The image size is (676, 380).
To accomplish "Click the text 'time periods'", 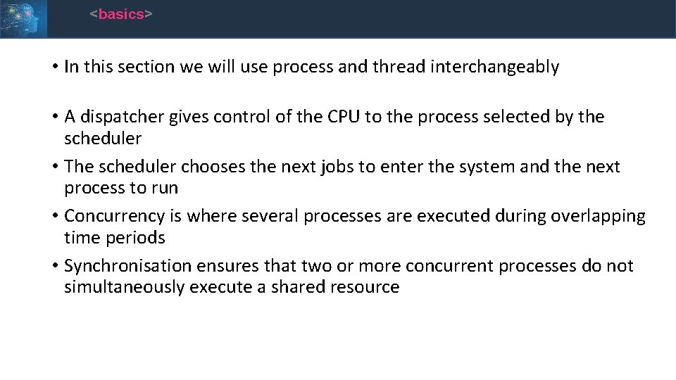I will pos(114,237).
